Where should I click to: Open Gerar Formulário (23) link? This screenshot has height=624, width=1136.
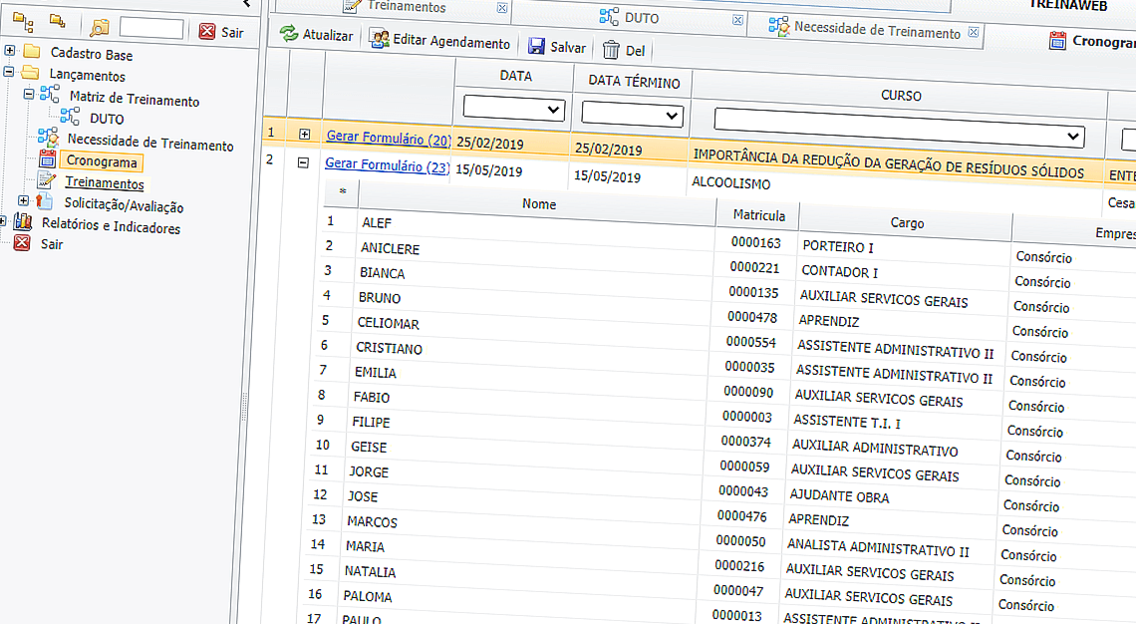pos(388,166)
